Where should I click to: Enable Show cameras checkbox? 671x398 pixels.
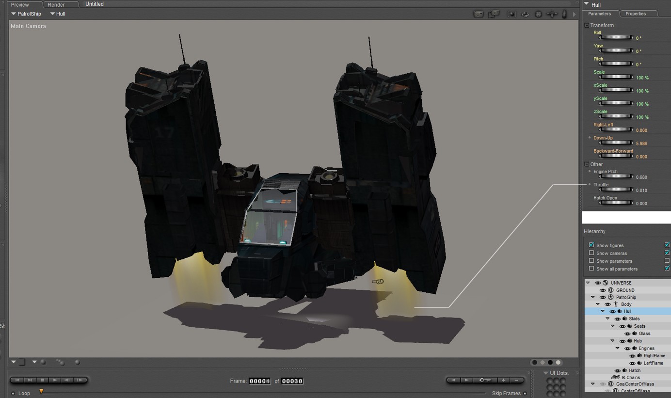[591, 253]
